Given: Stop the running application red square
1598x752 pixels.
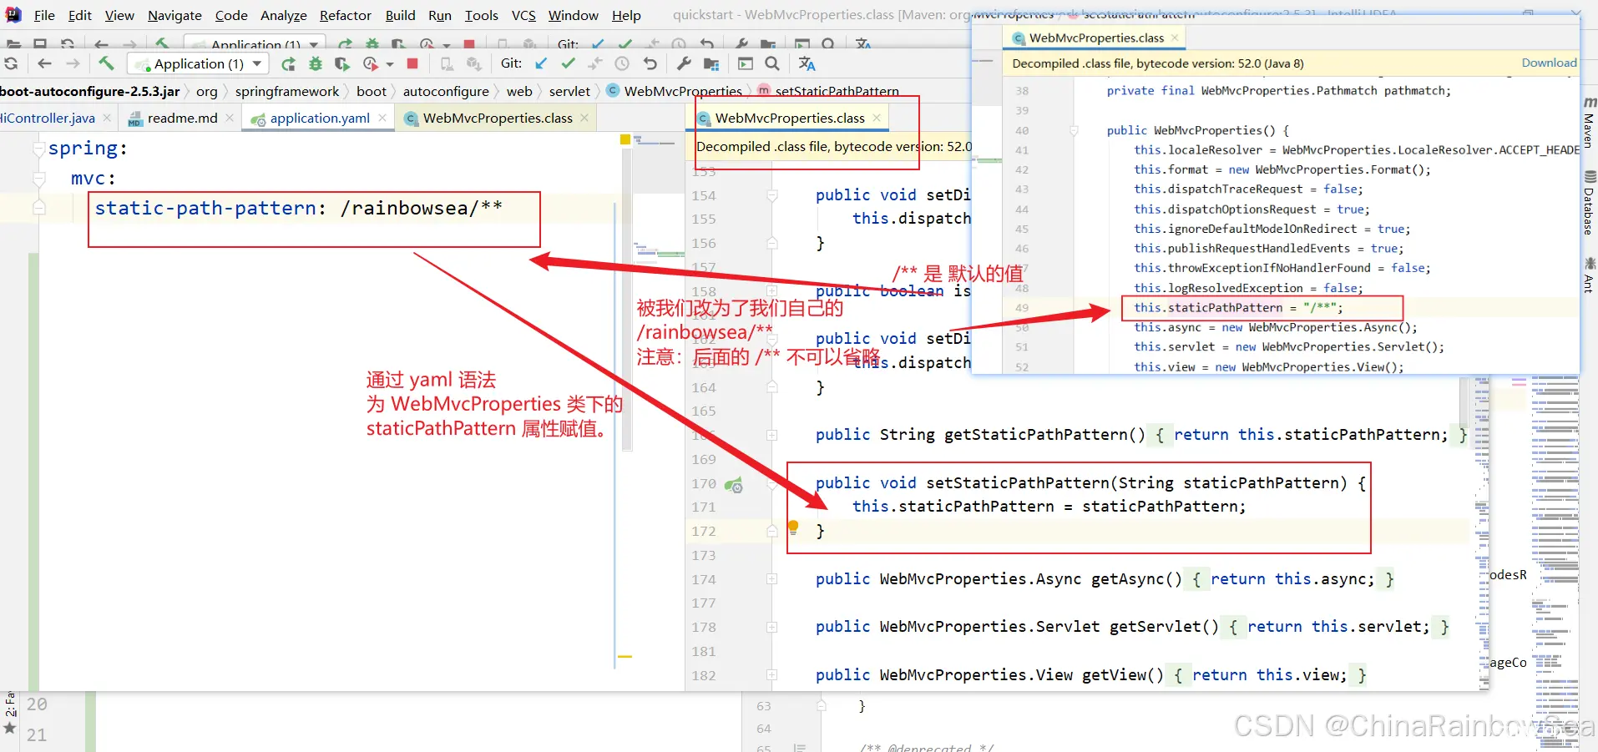Looking at the screenshot, I should (412, 63).
